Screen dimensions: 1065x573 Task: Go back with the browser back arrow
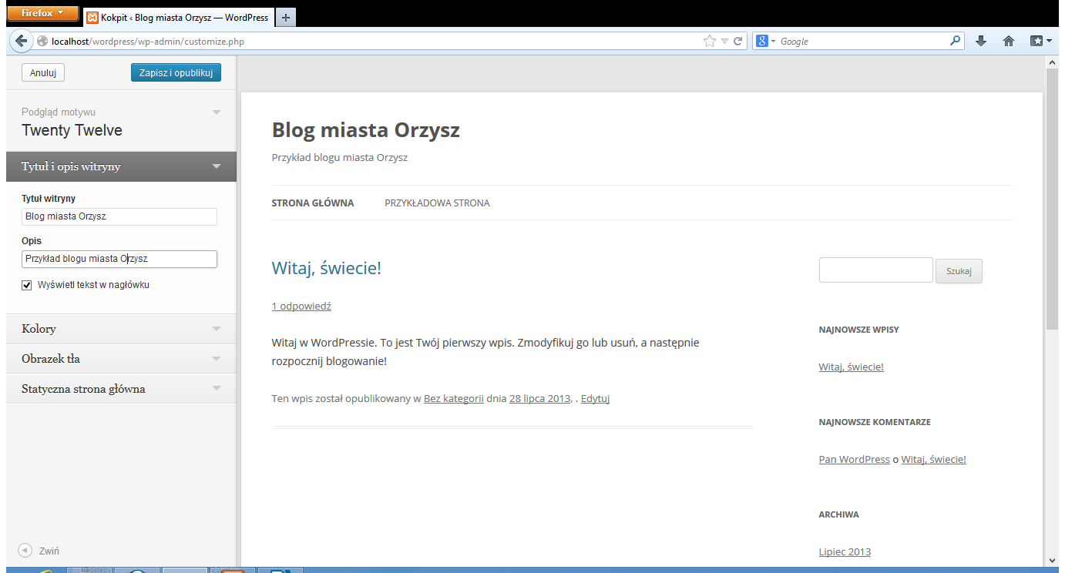tap(21, 41)
